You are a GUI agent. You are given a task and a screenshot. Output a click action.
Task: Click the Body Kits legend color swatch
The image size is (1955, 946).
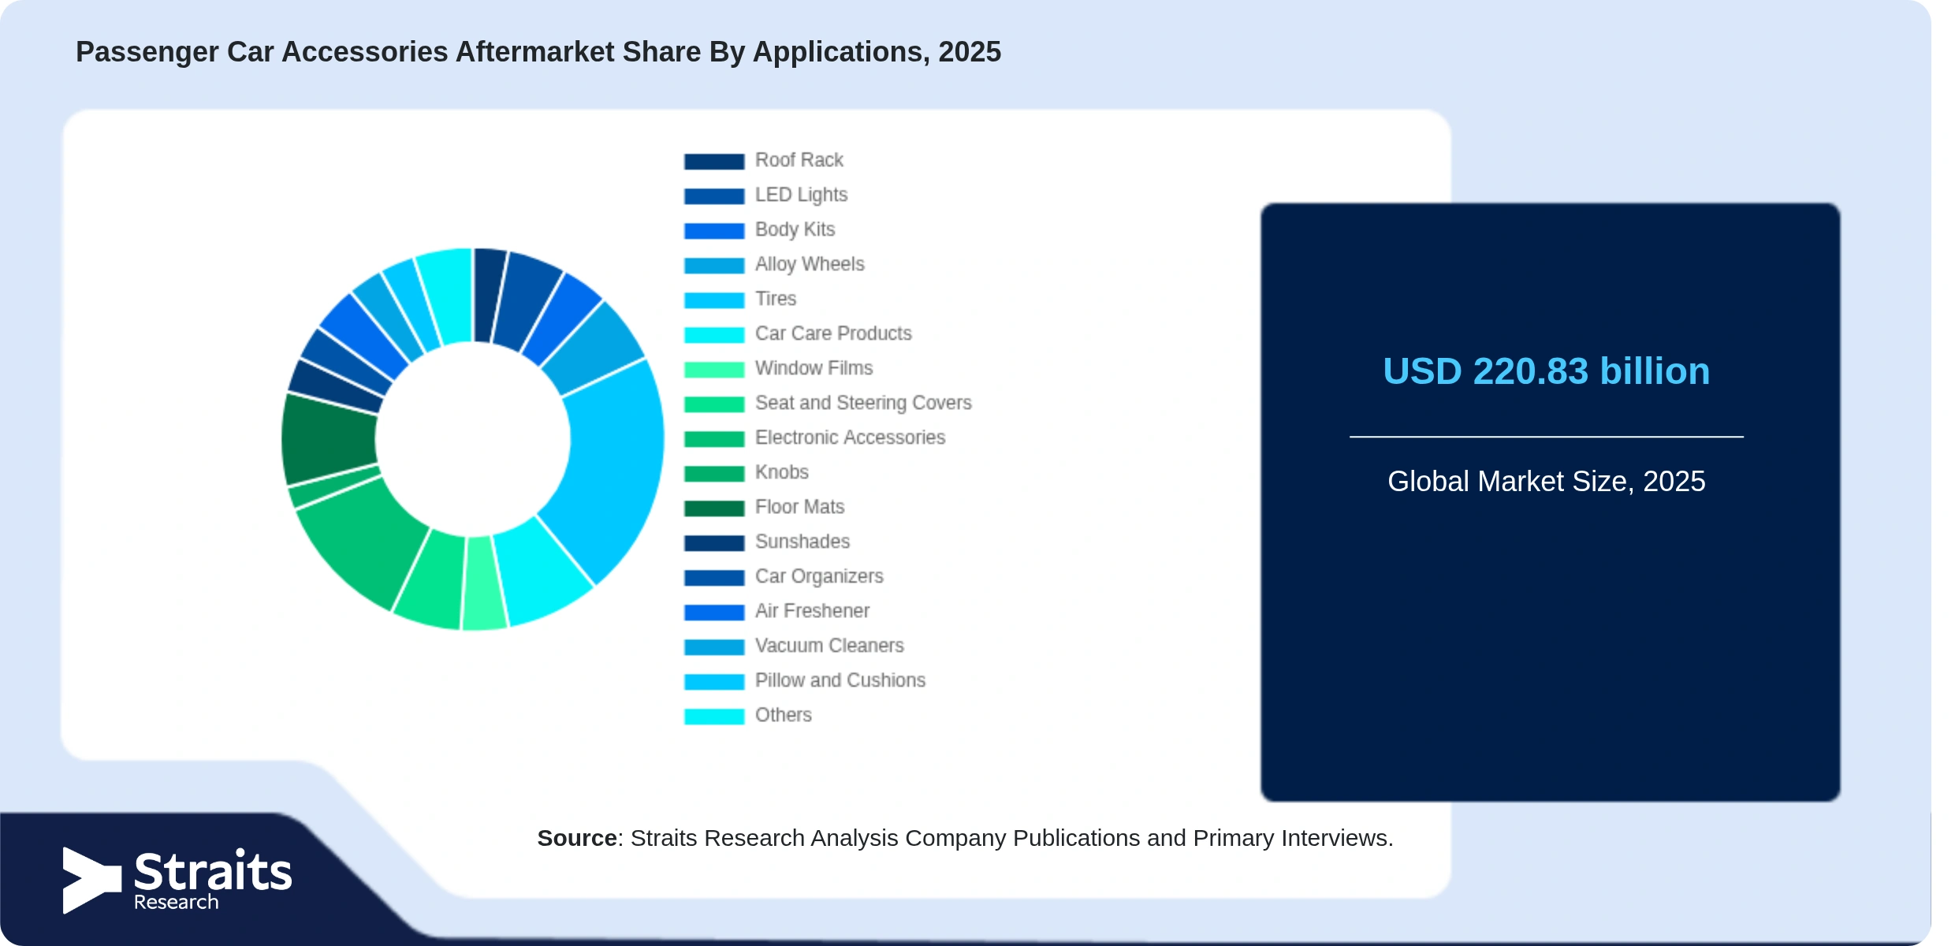pos(714,231)
